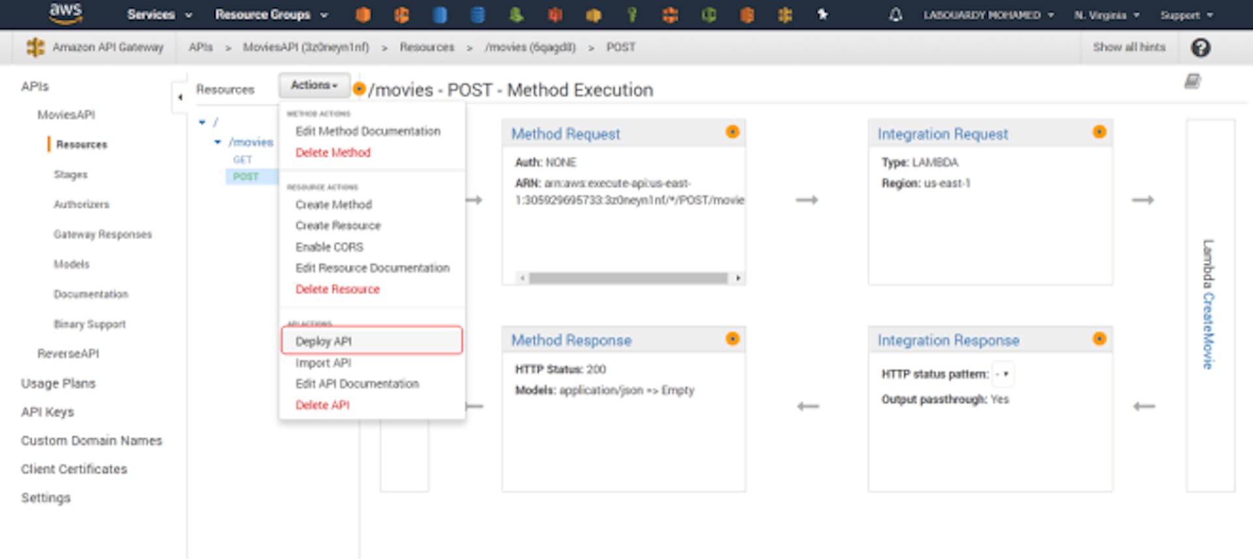The width and height of the screenshot is (1253, 559).
Task: Choose Delete Resource menu entry
Action: [x=337, y=289]
